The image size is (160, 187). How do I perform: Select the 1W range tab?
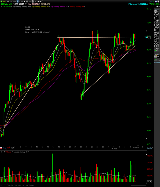click(23, 185)
